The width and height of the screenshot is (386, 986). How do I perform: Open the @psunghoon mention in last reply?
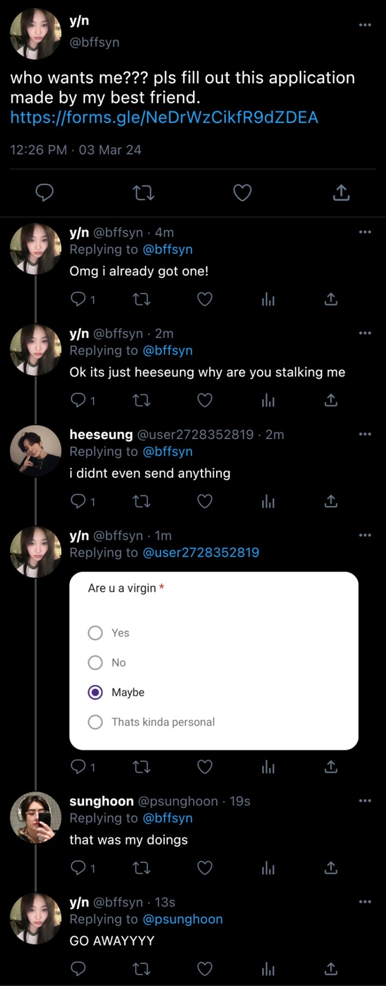pyautogui.click(x=183, y=919)
